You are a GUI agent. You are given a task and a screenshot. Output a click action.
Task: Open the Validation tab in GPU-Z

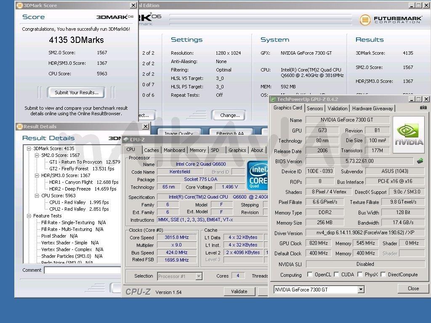click(x=337, y=108)
